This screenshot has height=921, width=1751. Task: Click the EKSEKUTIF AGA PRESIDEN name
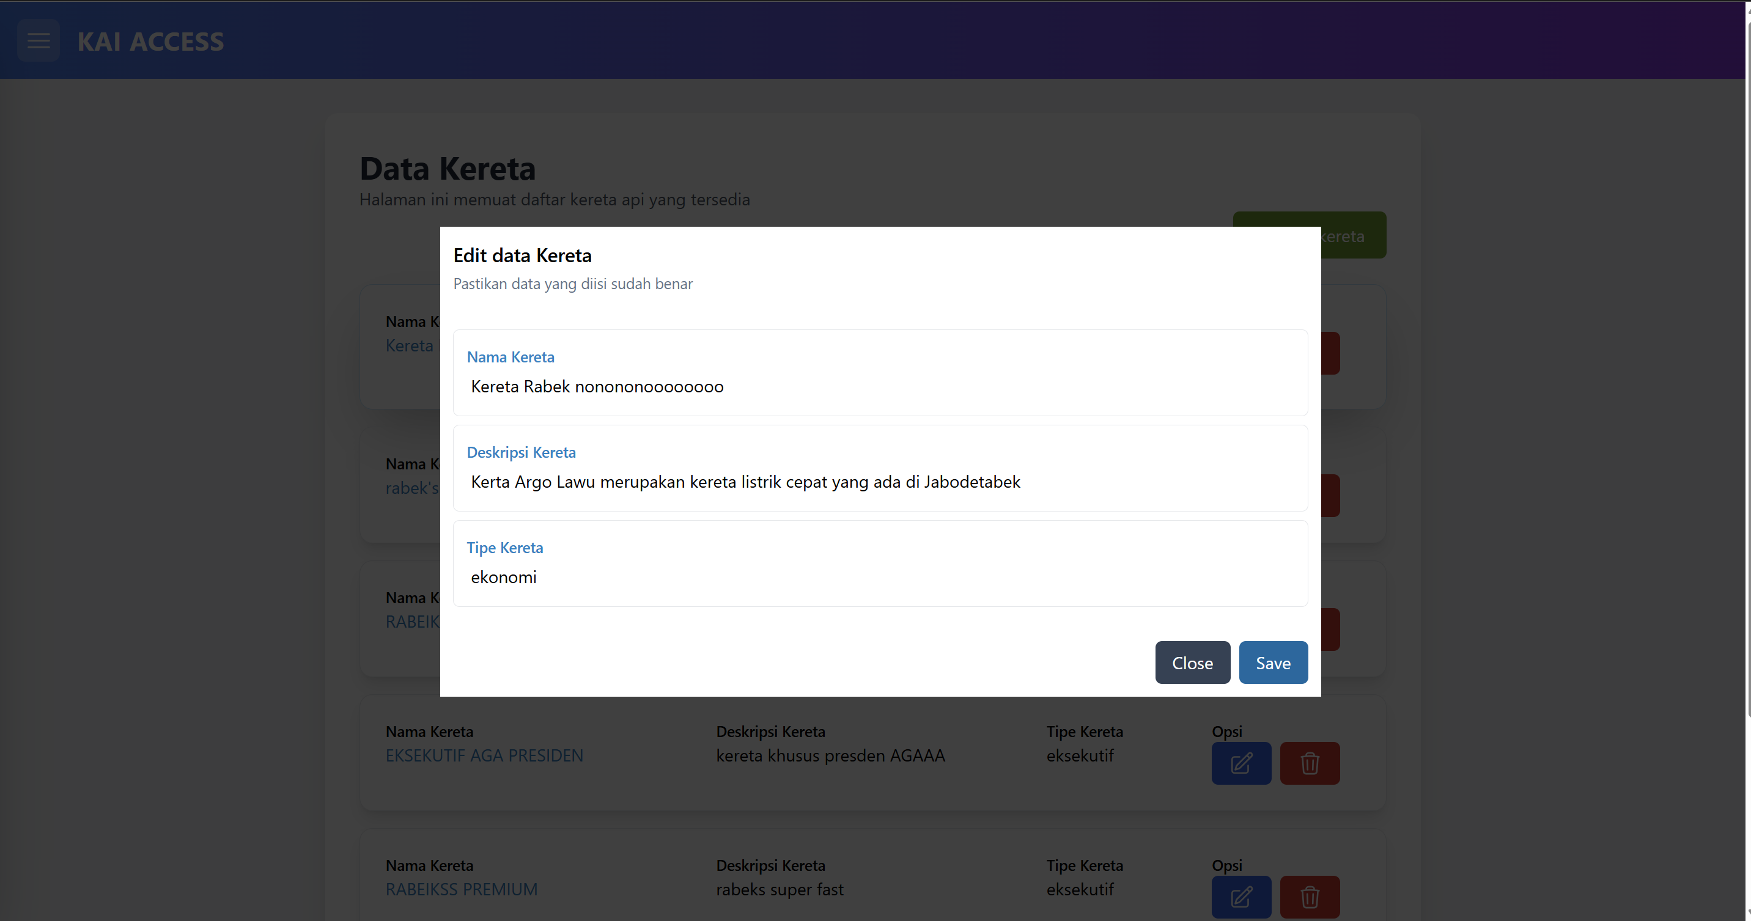(x=484, y=755)
